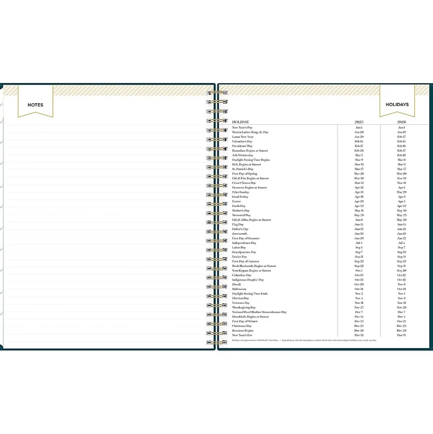
Task: Choose the Juneteenth holiday name
Action: [x=239, y=234]
